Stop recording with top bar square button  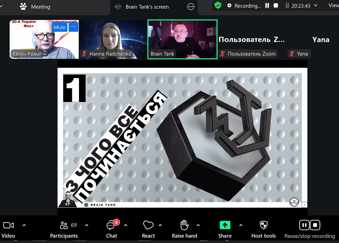276,5
